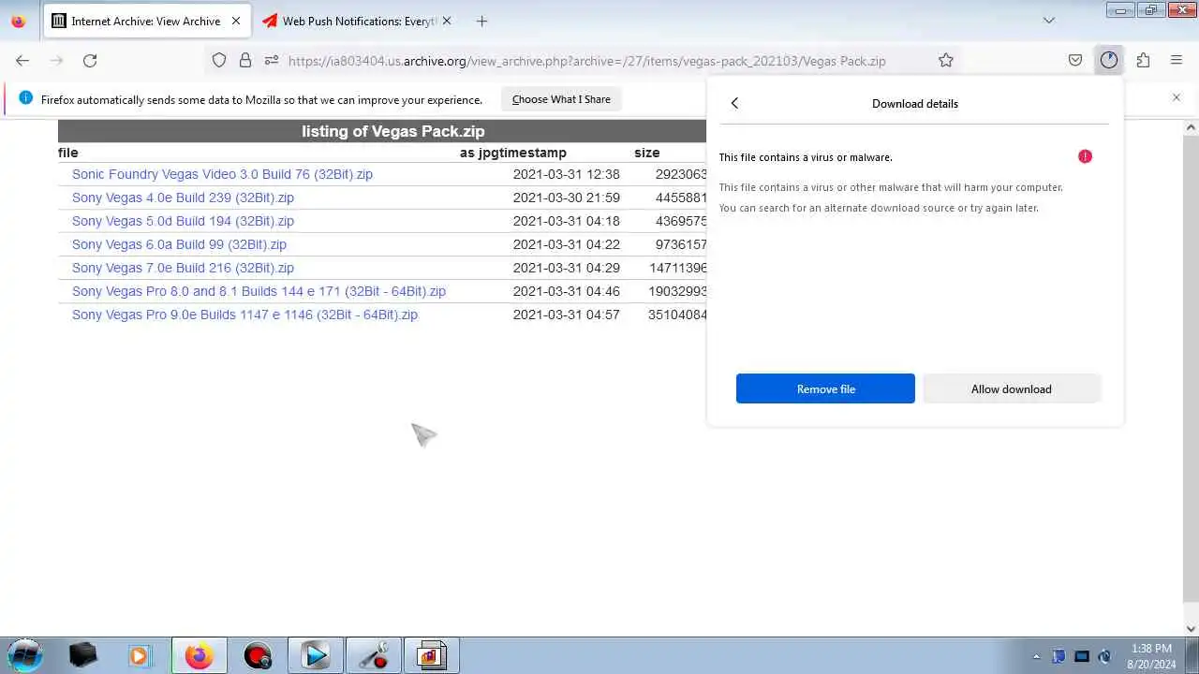Open the blue play-arrow taskbar app

315,655
